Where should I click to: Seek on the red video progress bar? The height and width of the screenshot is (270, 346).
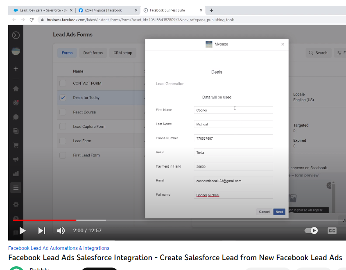(x=45, y=220)
